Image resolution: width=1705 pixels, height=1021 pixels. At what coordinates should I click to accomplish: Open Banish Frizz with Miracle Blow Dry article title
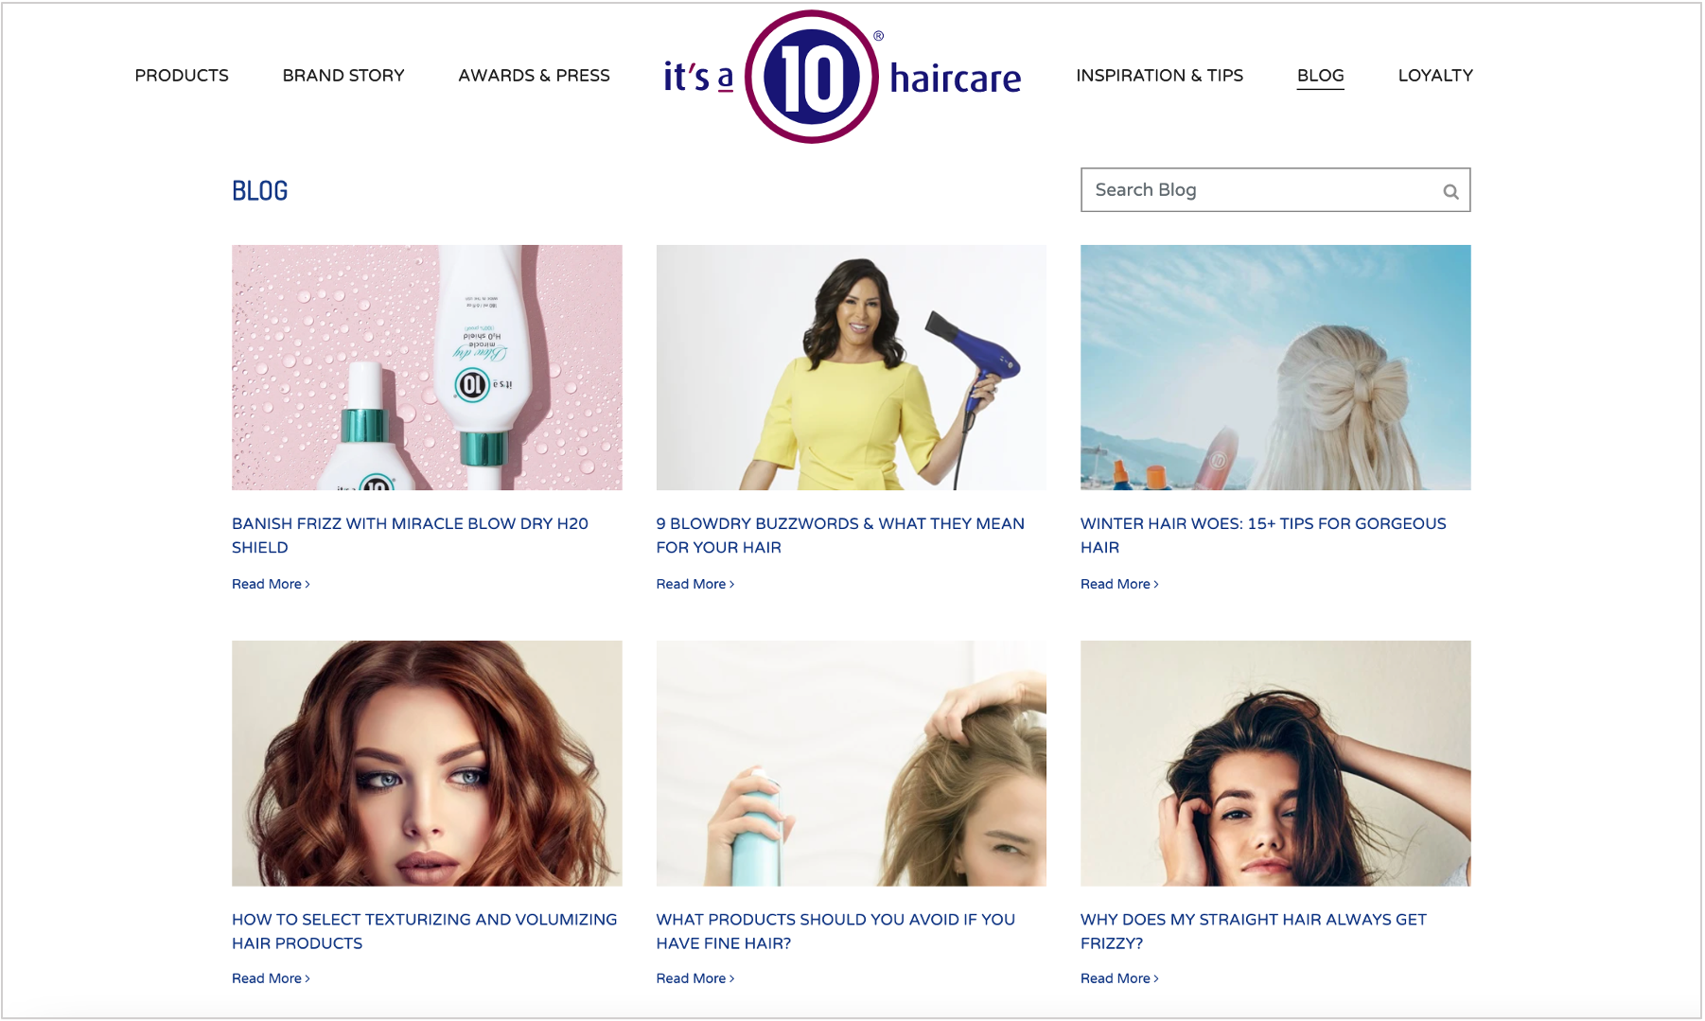(410, 536)
